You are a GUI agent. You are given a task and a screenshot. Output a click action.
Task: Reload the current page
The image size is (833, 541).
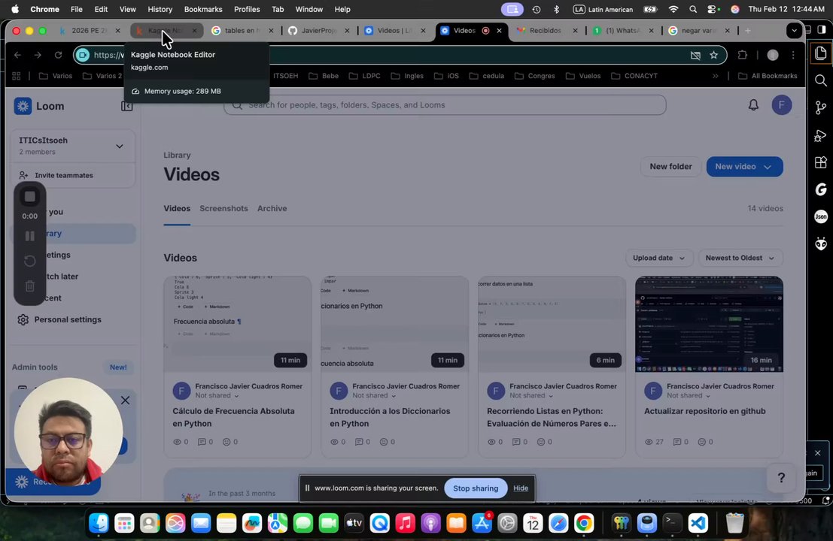[x=58, y=55]
